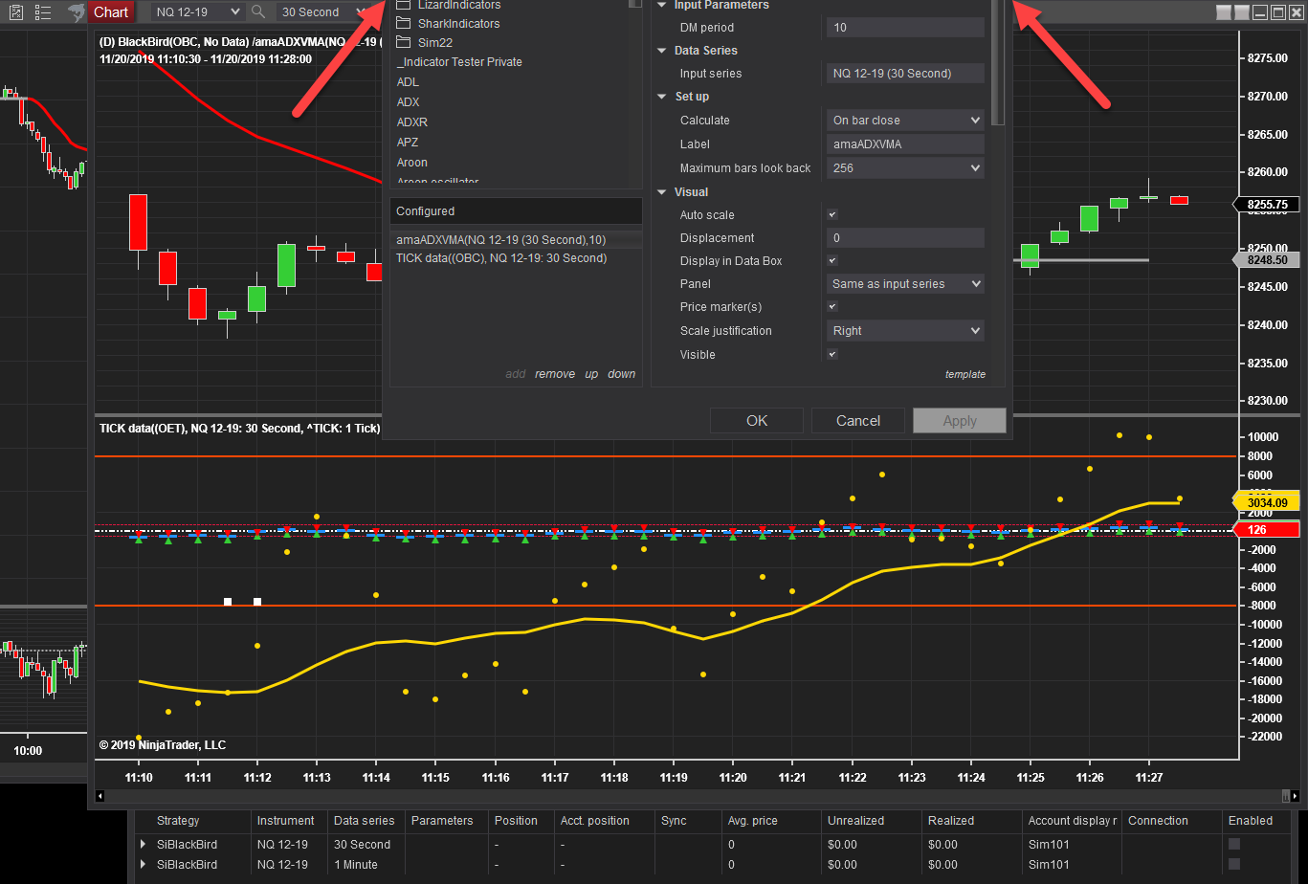Click the up link under Configured list
This screenshot has height=884, width=1308.
591,374
